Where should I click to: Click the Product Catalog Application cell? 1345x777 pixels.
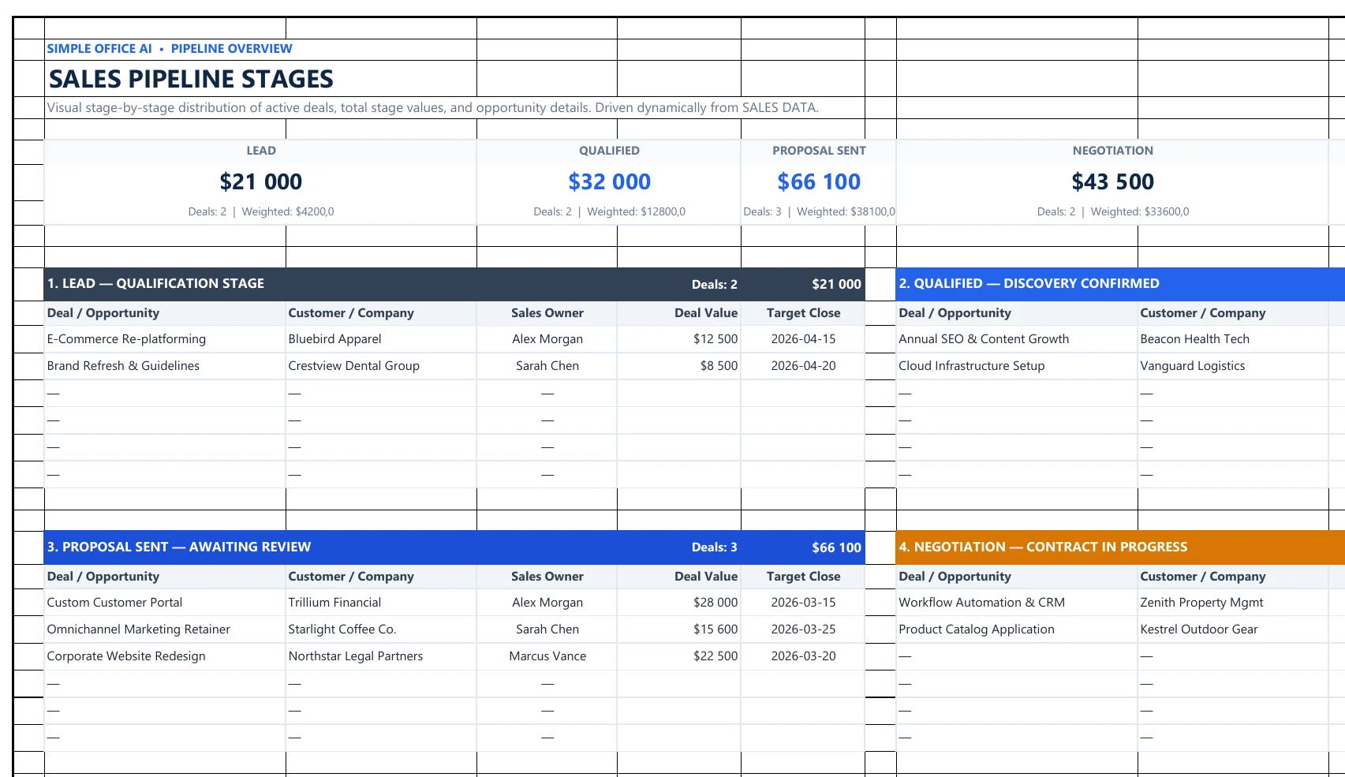1017,629
